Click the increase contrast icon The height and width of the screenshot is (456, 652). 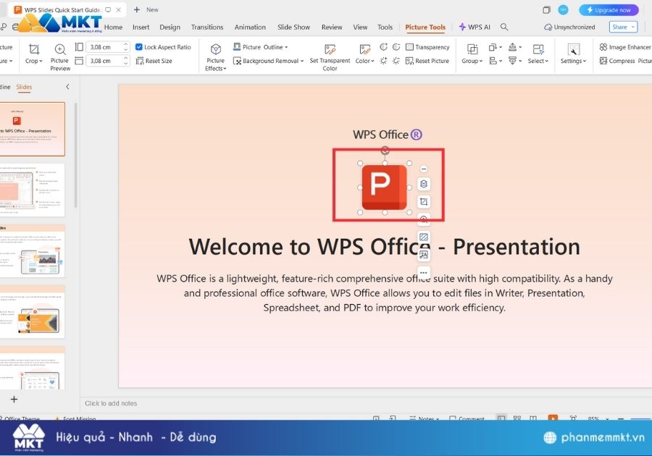[383, 46]
